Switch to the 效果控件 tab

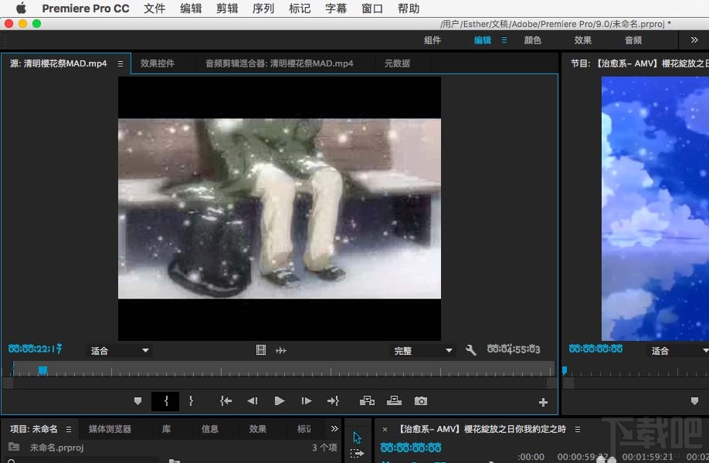click(x=157, y=63)
